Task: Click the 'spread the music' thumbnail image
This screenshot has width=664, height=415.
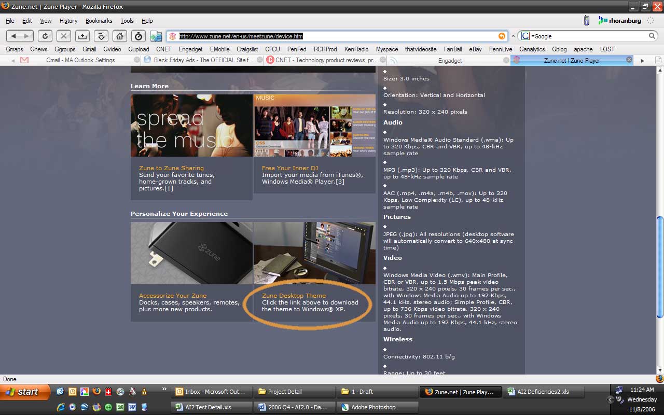Action: tap(191, 126)
